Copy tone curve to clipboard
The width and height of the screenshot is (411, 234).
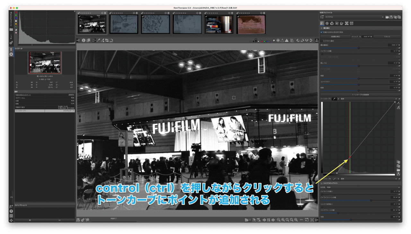click(398, 162)
